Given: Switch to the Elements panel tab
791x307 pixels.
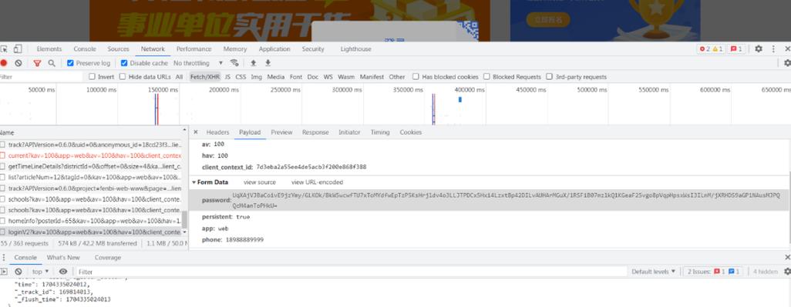Looking at the screenshot, I should click(49, 48).
